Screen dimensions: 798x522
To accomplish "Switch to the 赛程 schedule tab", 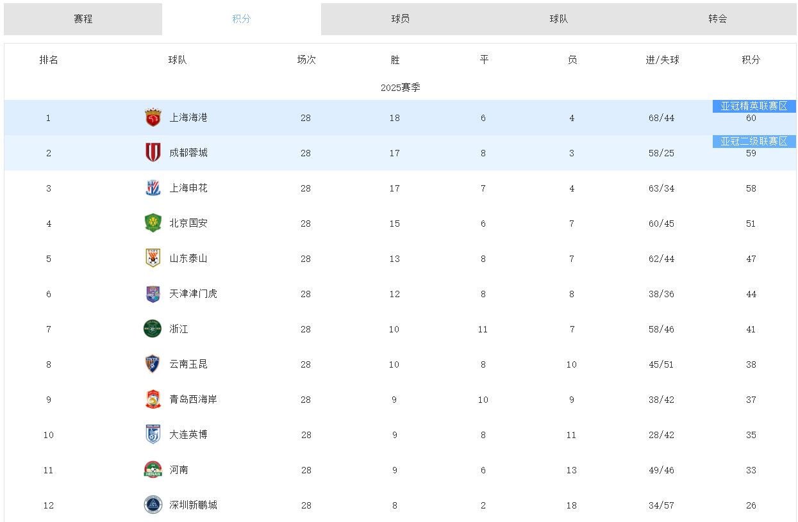I will click(x=83, y=19).
